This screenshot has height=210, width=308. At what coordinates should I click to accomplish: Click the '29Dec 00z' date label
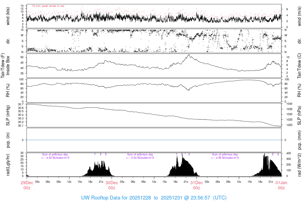pyautogui.click(x=27, y=185)
